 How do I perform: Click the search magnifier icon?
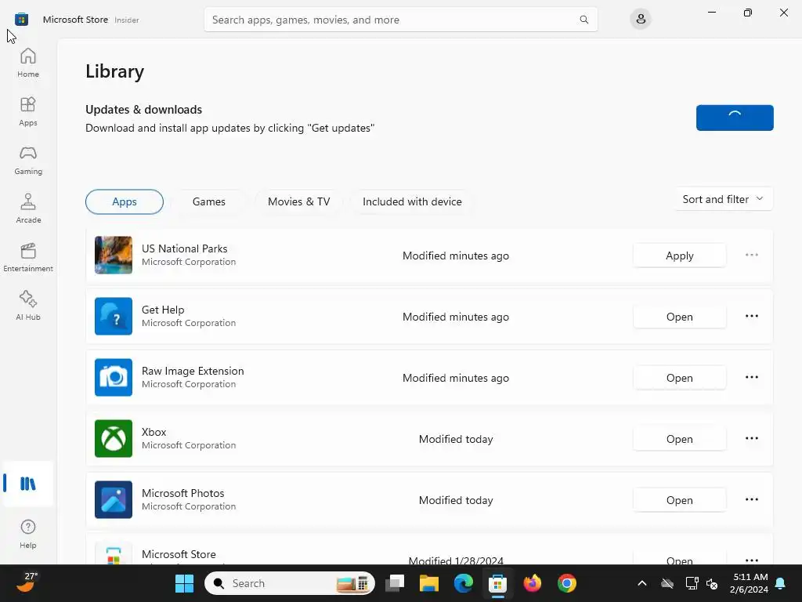(x=583, y=20)
